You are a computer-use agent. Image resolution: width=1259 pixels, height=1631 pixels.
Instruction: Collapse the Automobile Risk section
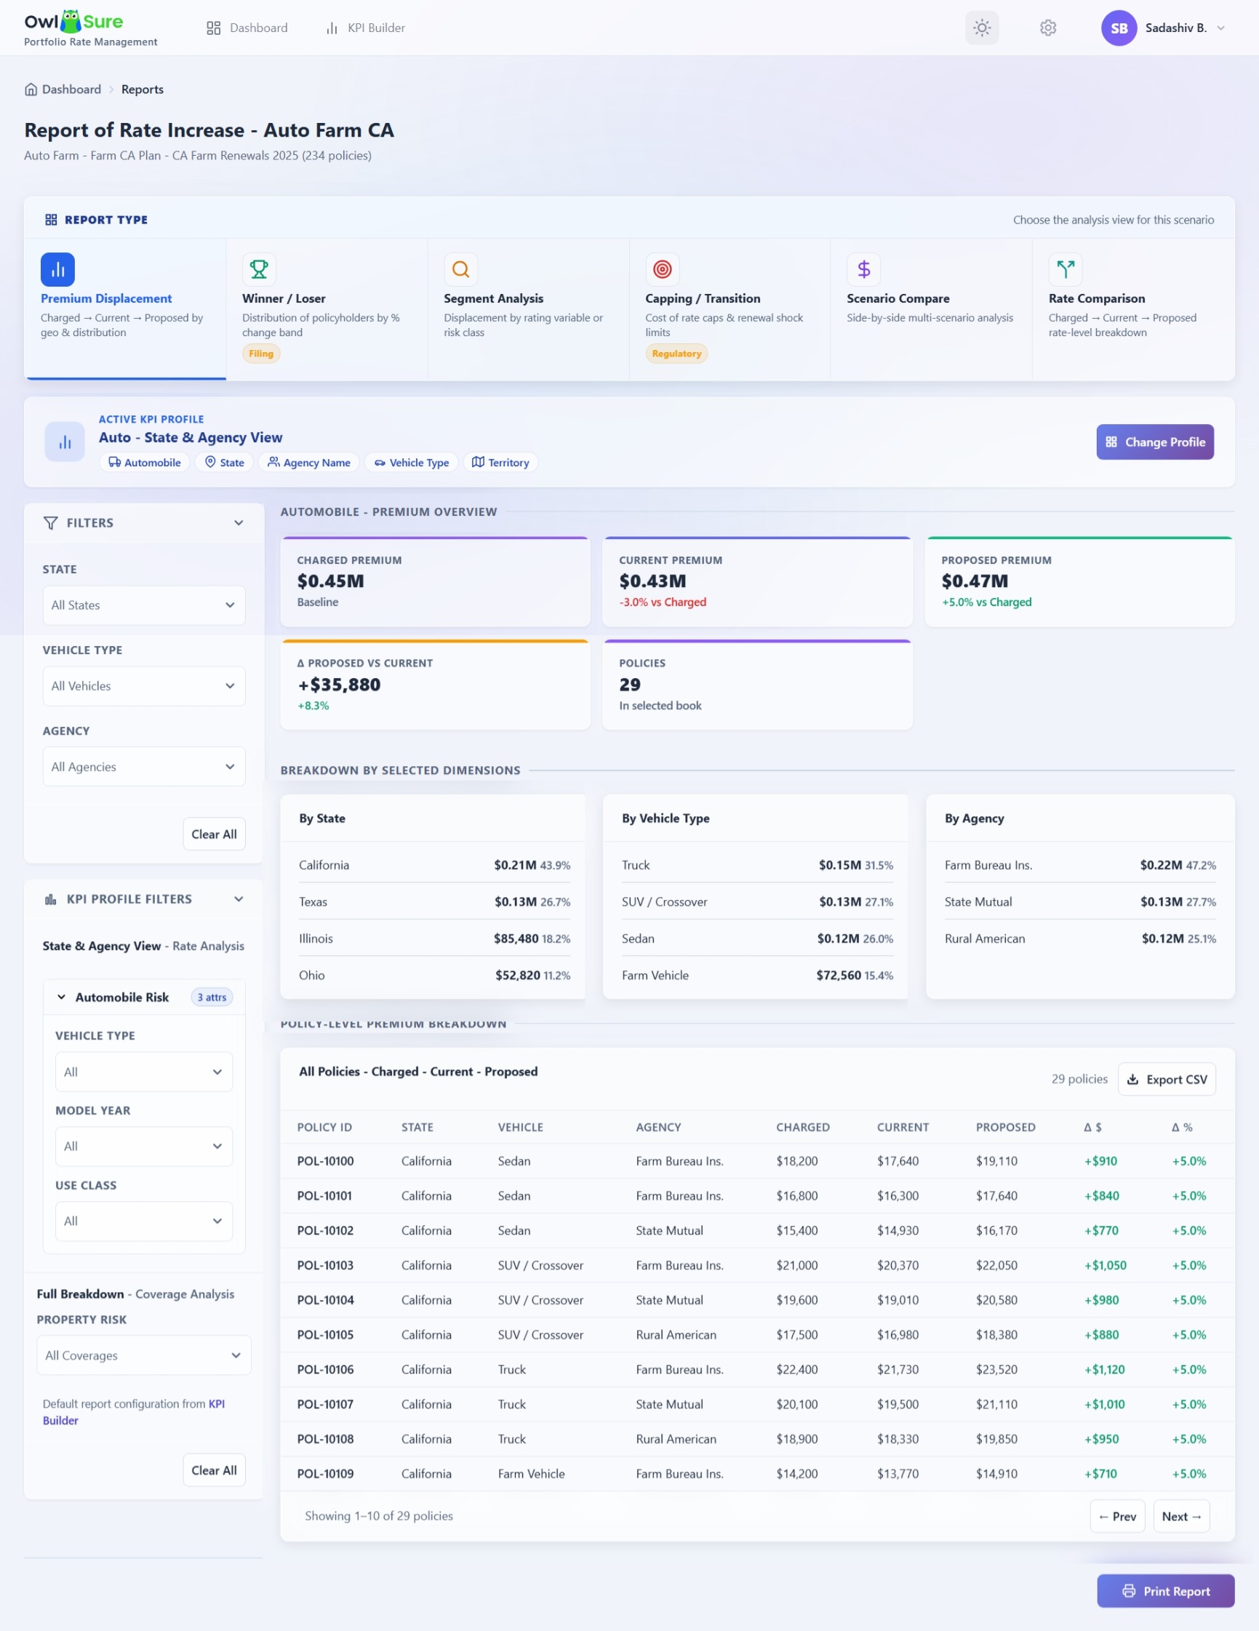point(61,997)
